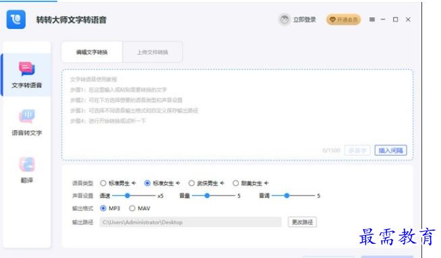This screenshot has height=258, width=441.
Task: Click the 语音类型 label
Action: click(82, 183)
